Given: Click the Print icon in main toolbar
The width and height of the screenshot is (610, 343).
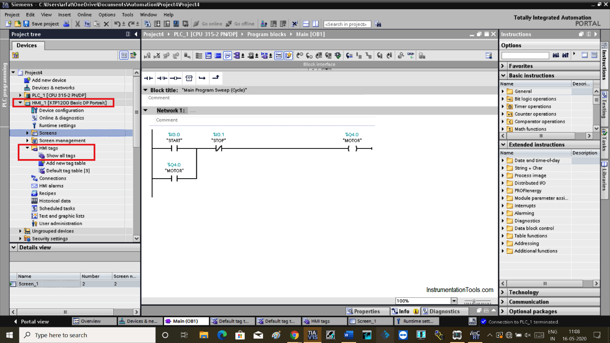Looking at the screenshot, I should [66, 23].
